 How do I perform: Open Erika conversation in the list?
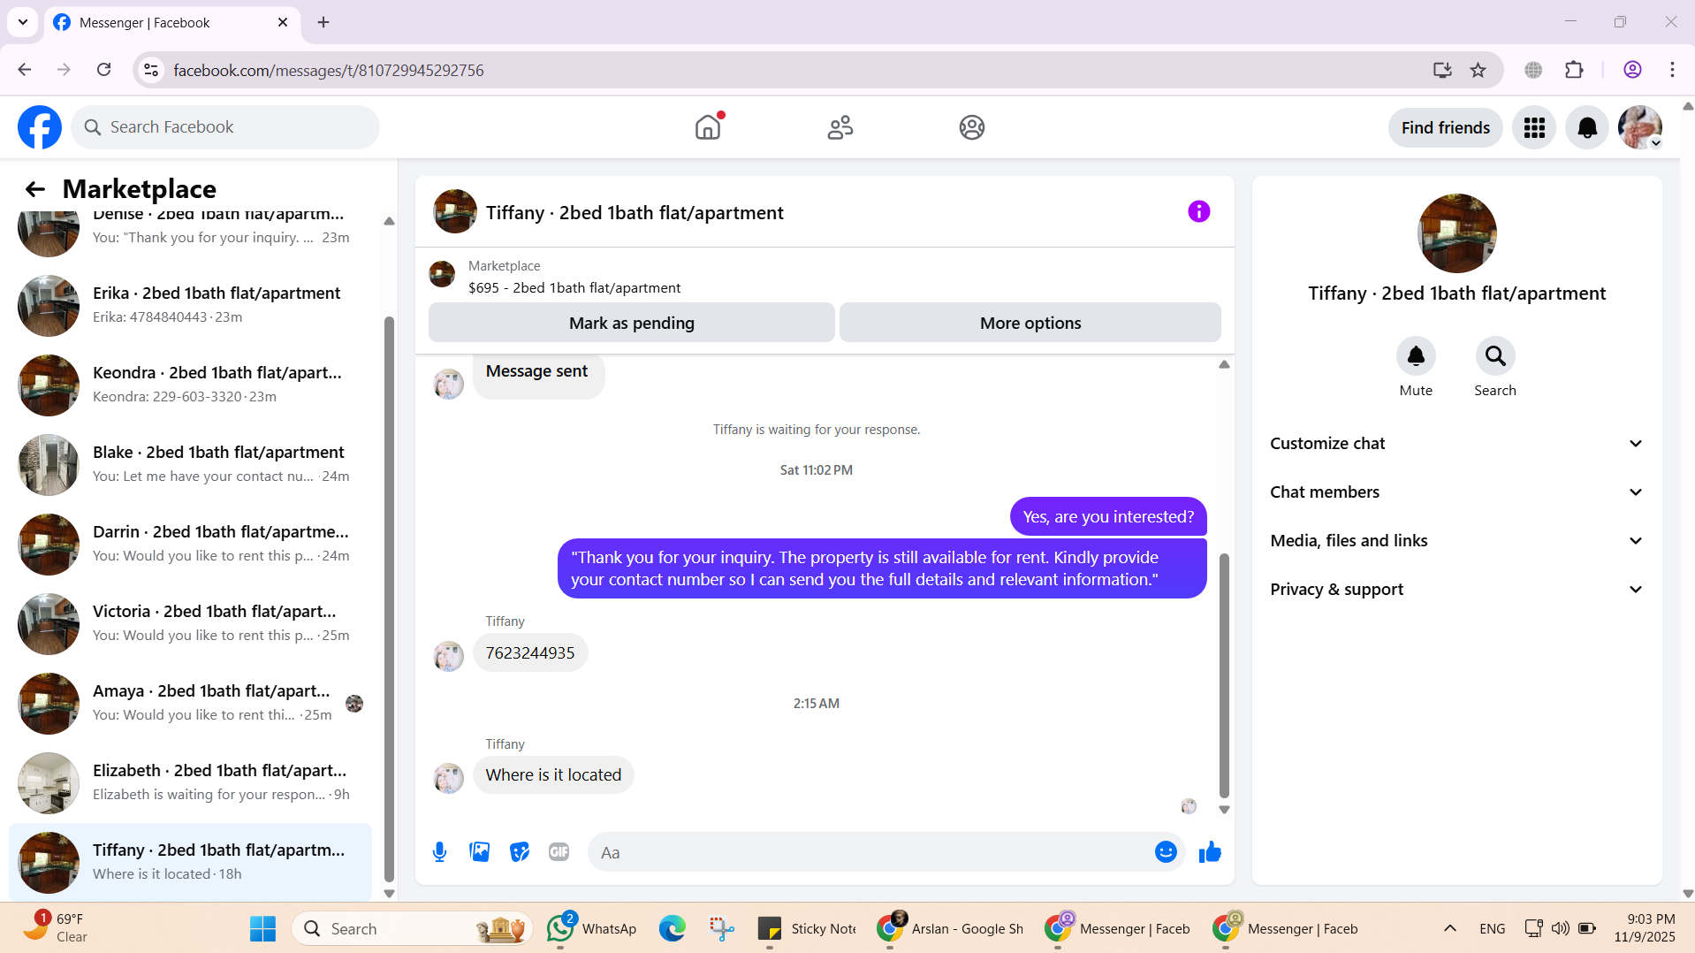(190, 305)
